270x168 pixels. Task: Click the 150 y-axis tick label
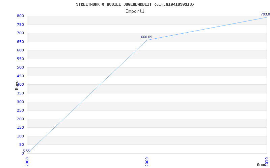[20, 128]
